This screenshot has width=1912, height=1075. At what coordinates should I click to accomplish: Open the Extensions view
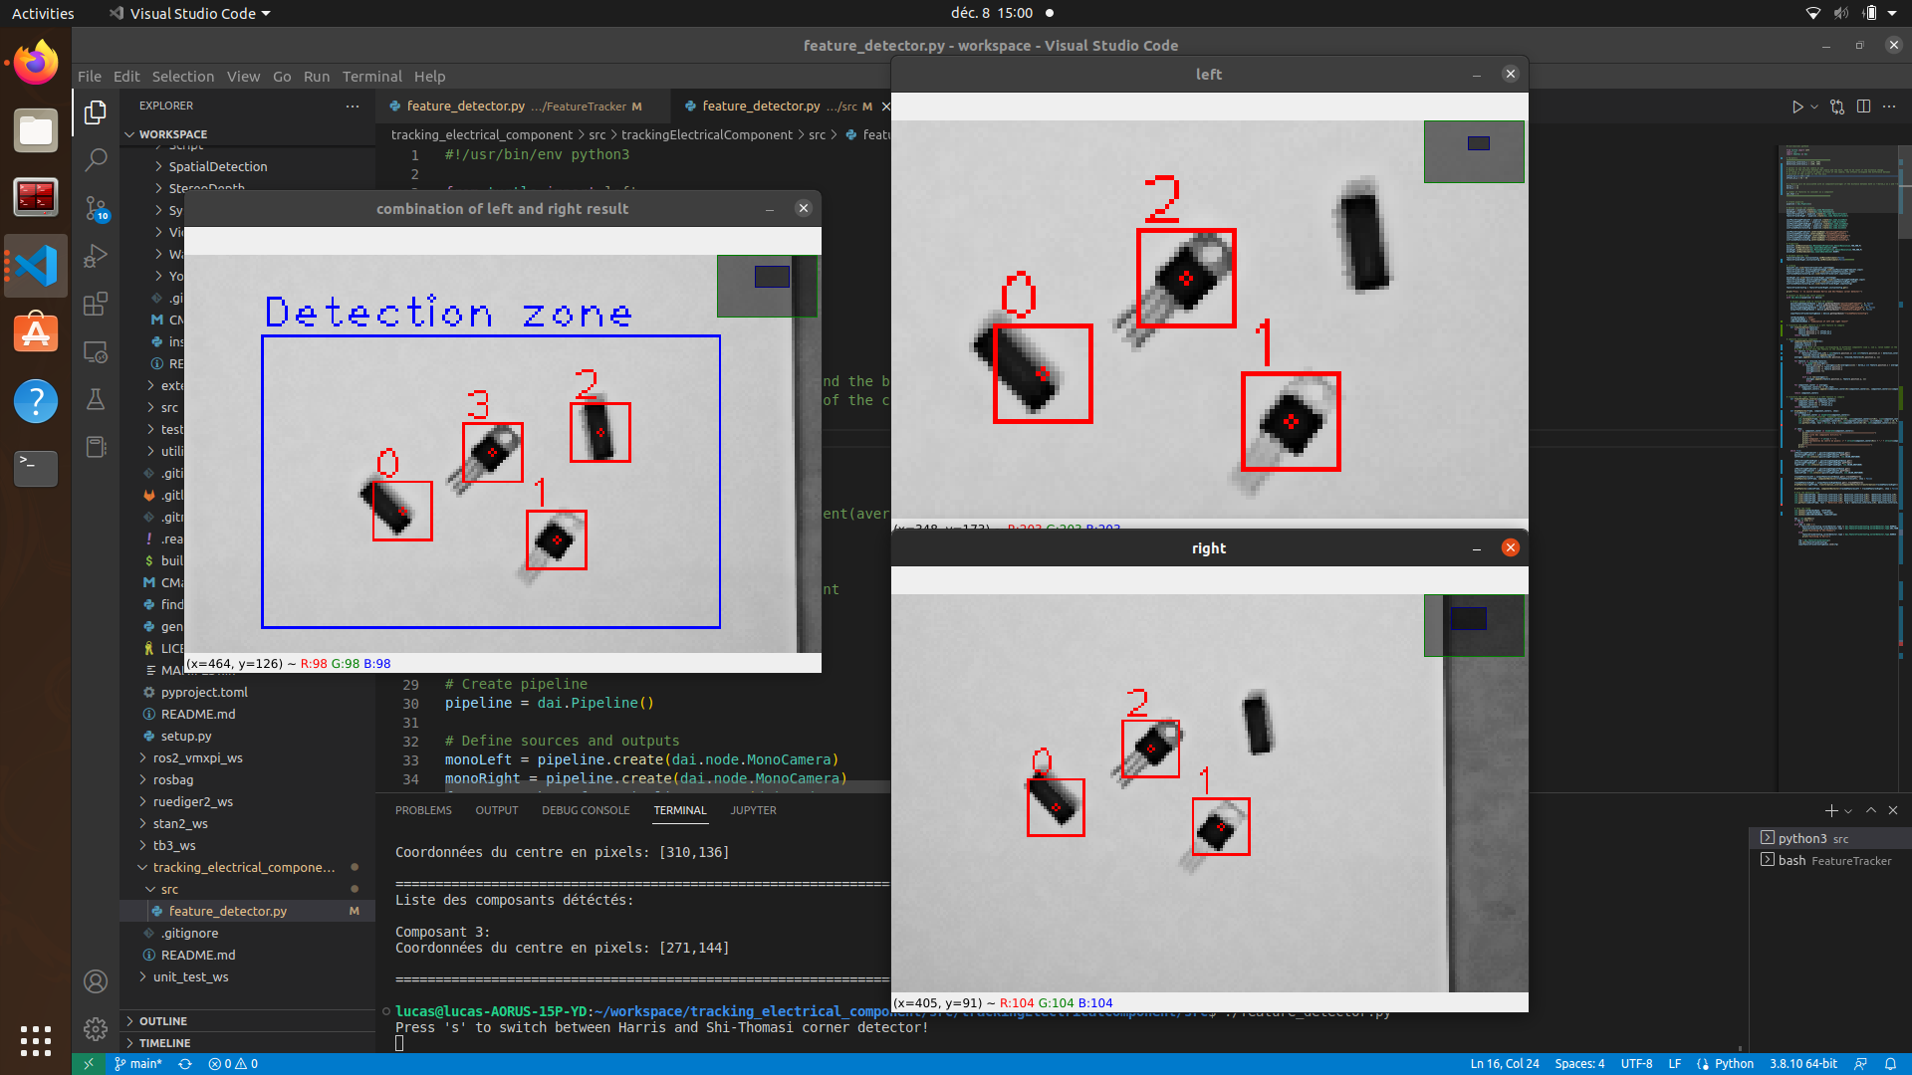click(95, 305)
